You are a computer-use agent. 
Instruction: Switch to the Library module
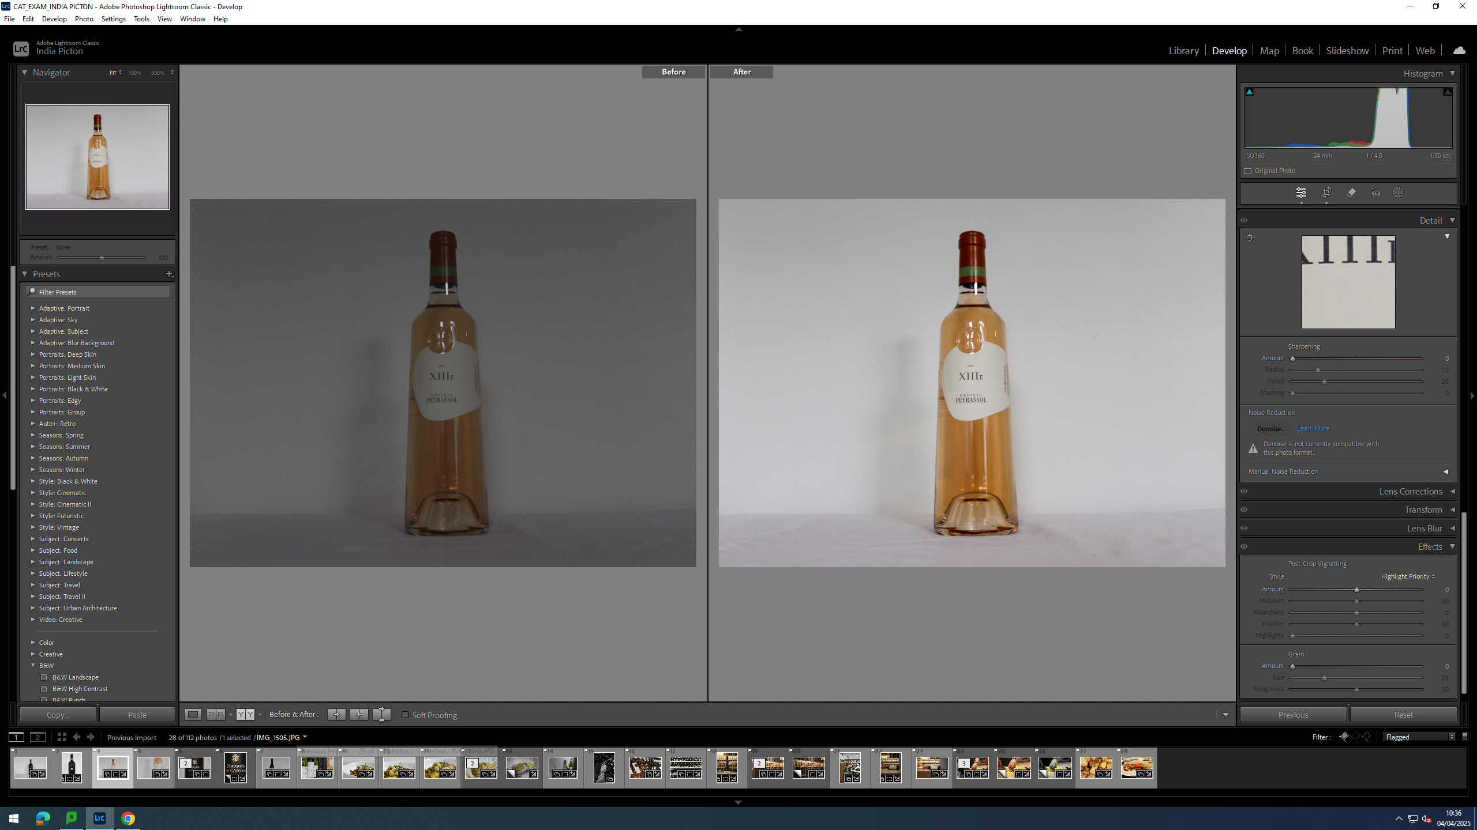[x=1183, y=51]
